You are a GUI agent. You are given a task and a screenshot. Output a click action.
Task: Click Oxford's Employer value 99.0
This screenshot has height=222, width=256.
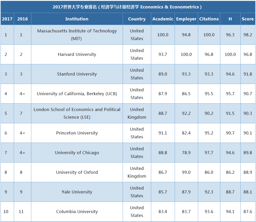point(186,172)
